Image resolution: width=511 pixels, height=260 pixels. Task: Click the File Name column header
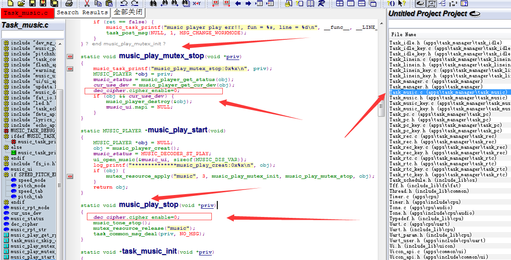(450, 34)
